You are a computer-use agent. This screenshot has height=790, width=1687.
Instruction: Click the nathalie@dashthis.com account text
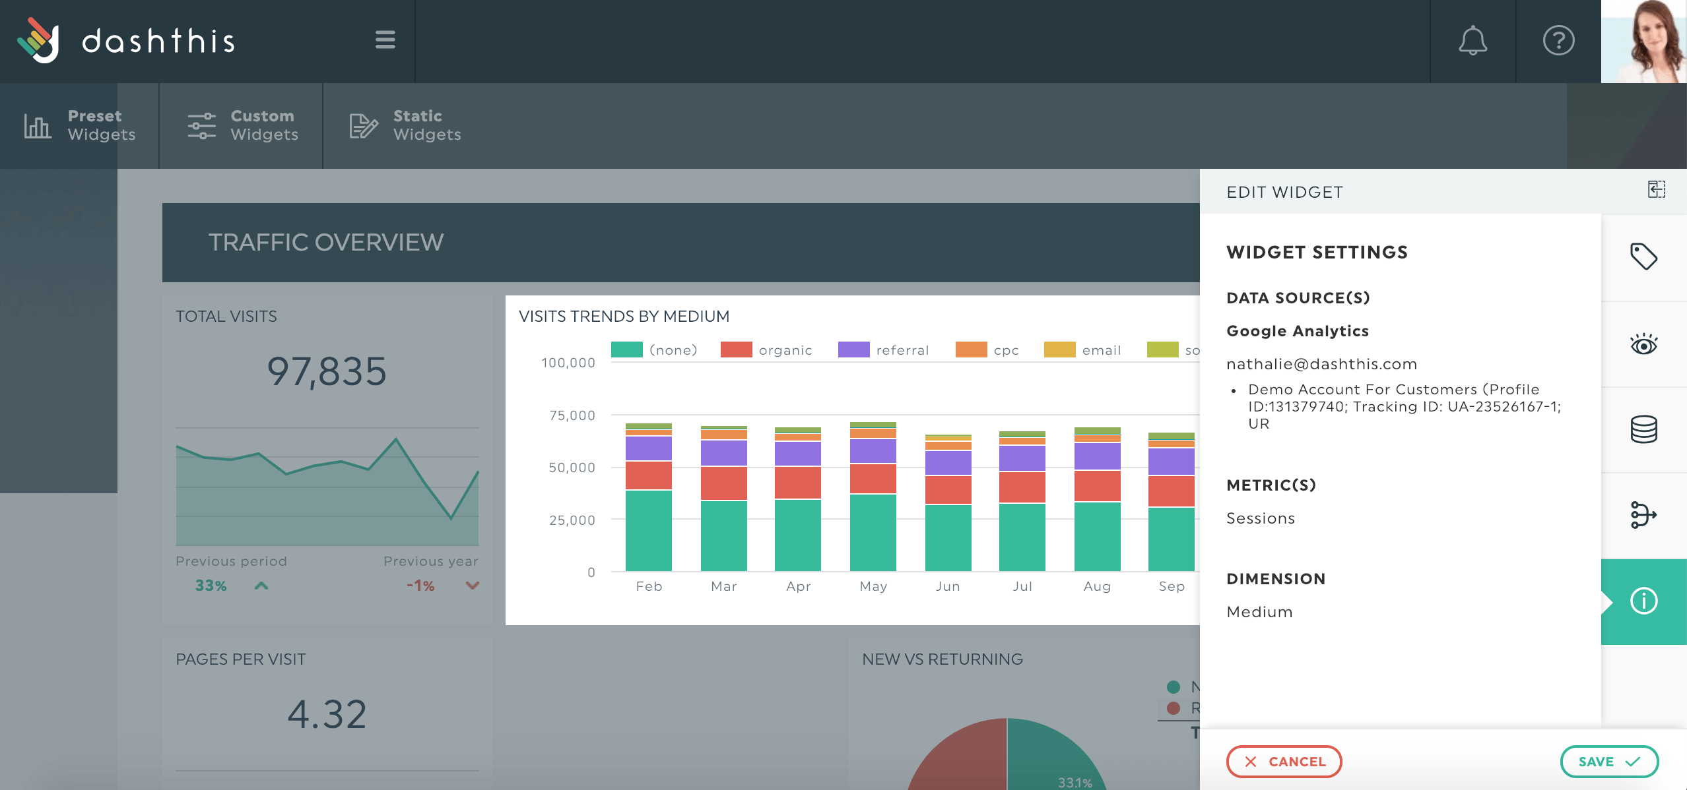(x=1322, y=364)
